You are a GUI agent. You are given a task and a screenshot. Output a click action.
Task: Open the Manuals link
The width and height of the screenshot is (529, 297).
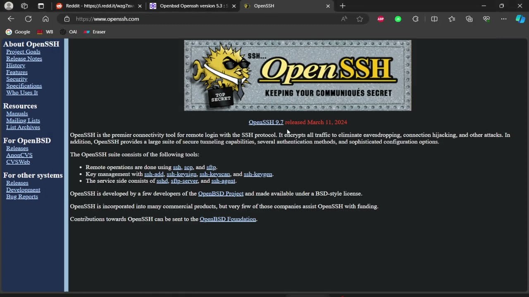coord(17,113)
